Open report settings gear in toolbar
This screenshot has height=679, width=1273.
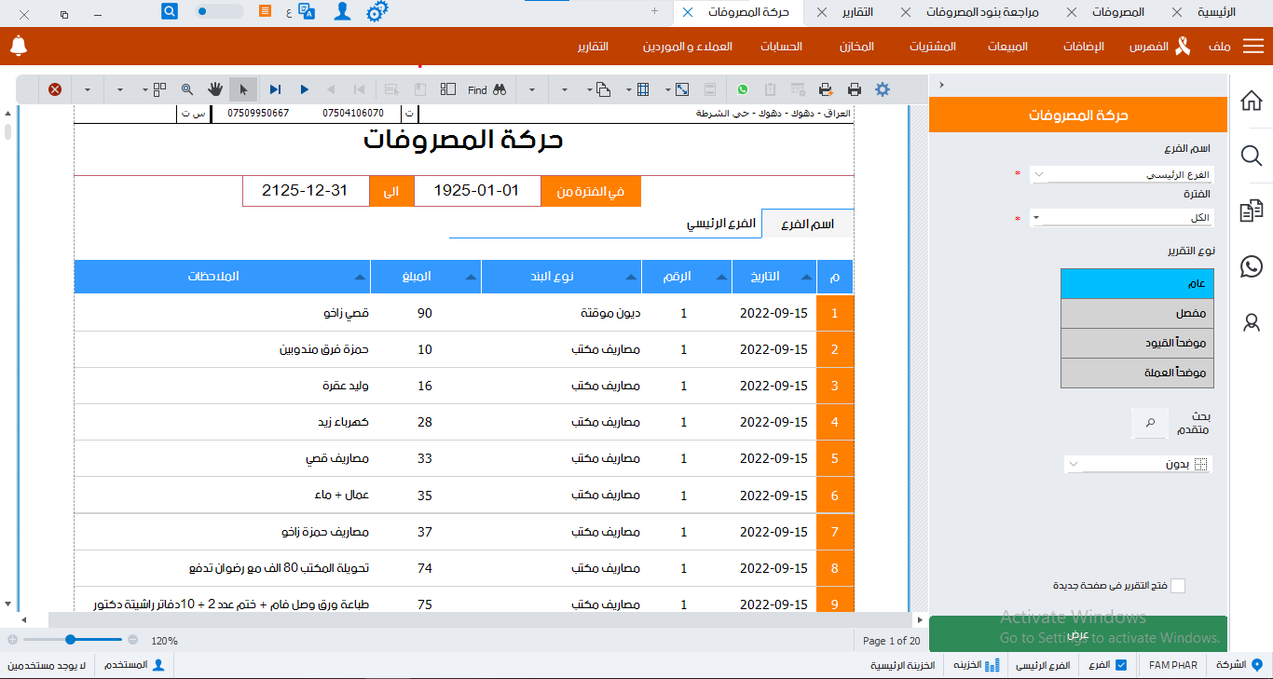[x=883, y=89]
